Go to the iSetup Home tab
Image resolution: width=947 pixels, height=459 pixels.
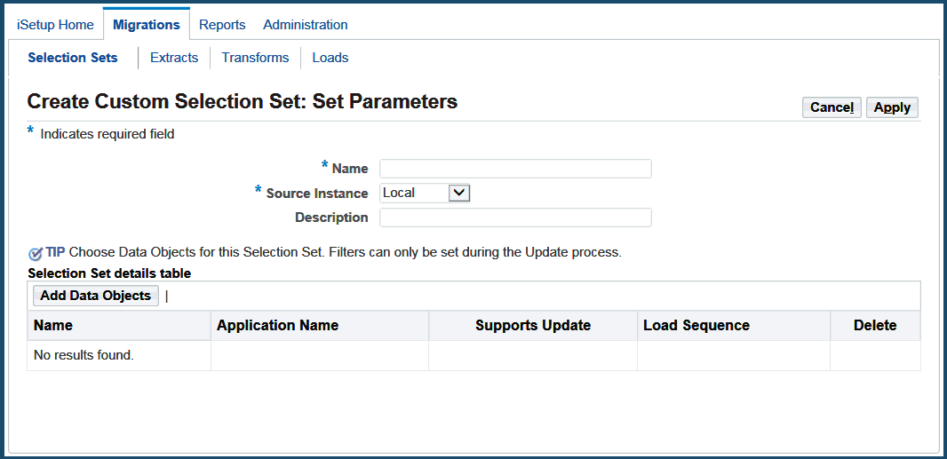pos(55,25)
